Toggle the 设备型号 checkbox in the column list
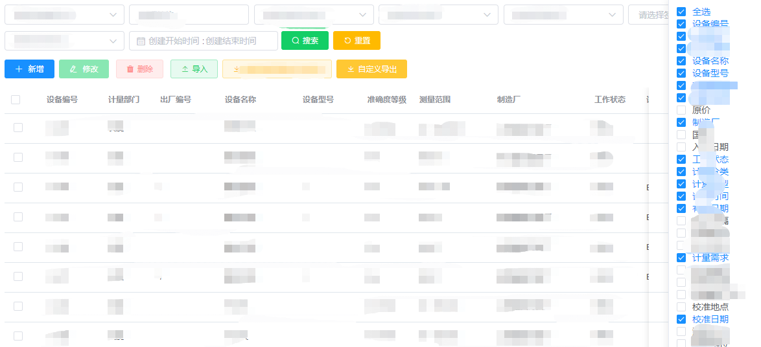This screenshot has height=347, width=761. point(681,73)
